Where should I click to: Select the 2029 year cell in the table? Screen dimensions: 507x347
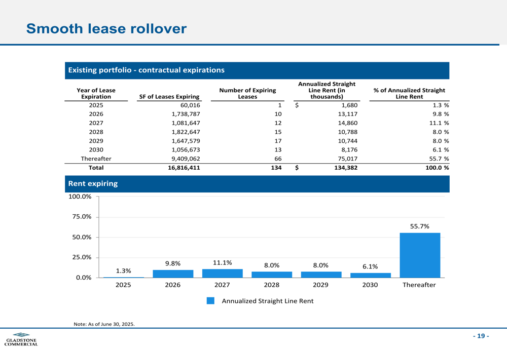tap(96, 141)
